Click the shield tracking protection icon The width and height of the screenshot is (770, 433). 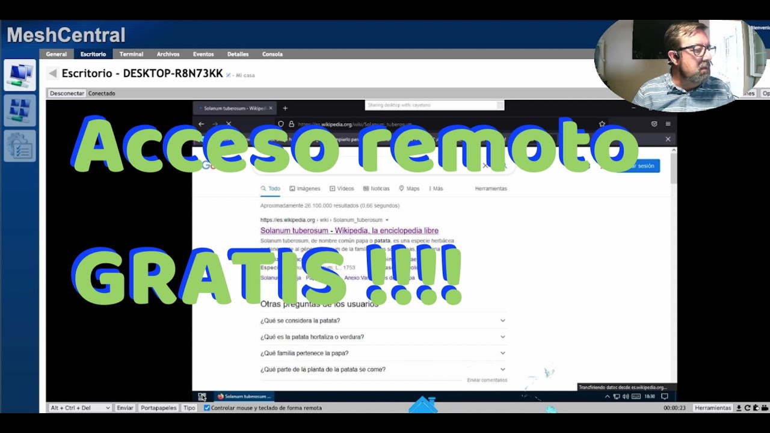click(281, 124)
